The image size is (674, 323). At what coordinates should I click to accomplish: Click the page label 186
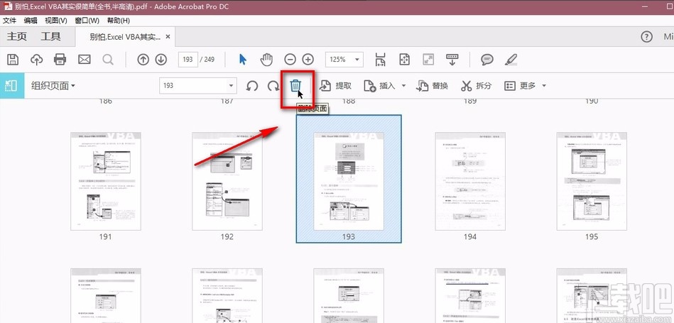coord(105,102)
